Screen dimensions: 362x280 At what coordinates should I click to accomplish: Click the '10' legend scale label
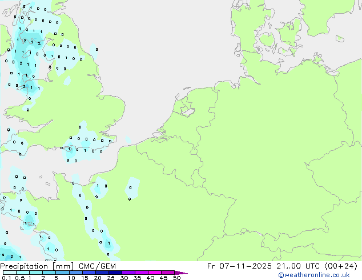(x=71, y=278)
